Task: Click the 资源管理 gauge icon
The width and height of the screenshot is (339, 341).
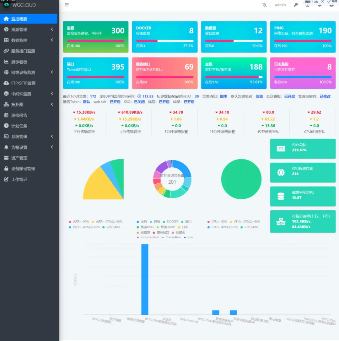Action: coord(6,29)
